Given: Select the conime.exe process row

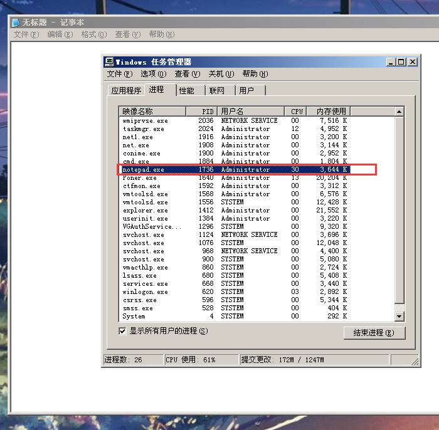Looking at the screenshot, I should click(235, 154).
